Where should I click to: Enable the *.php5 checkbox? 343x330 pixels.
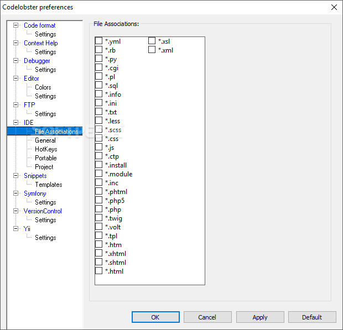(x=98, y=200)
